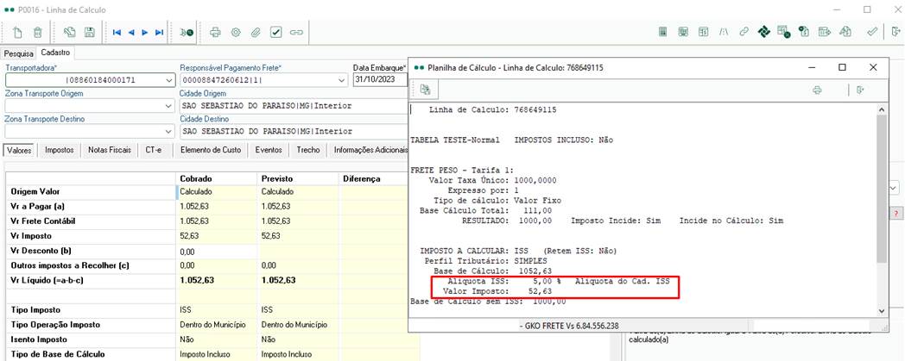The height and width of the screenshot is (361, 905).
Task: Click the table with green percent badge icon
Action: coord(784,32)
